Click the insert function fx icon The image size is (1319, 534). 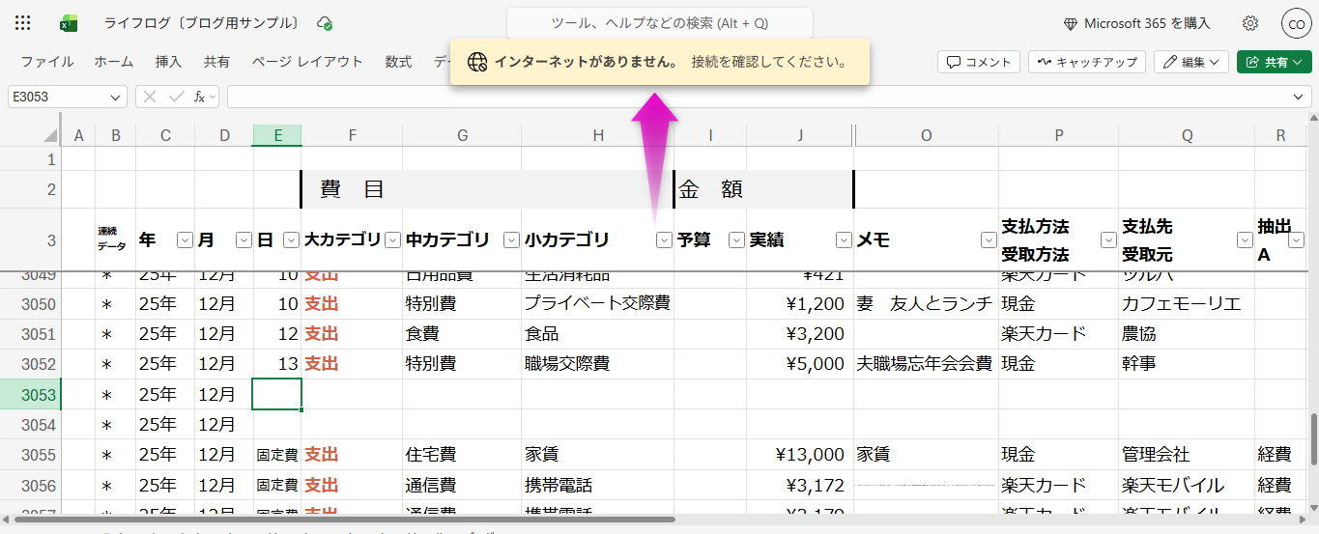click(x=200, y=97)
